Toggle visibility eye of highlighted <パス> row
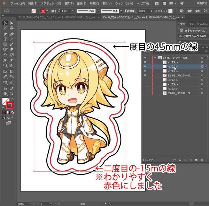Viewport: 209px width, 206px height. 145,67
